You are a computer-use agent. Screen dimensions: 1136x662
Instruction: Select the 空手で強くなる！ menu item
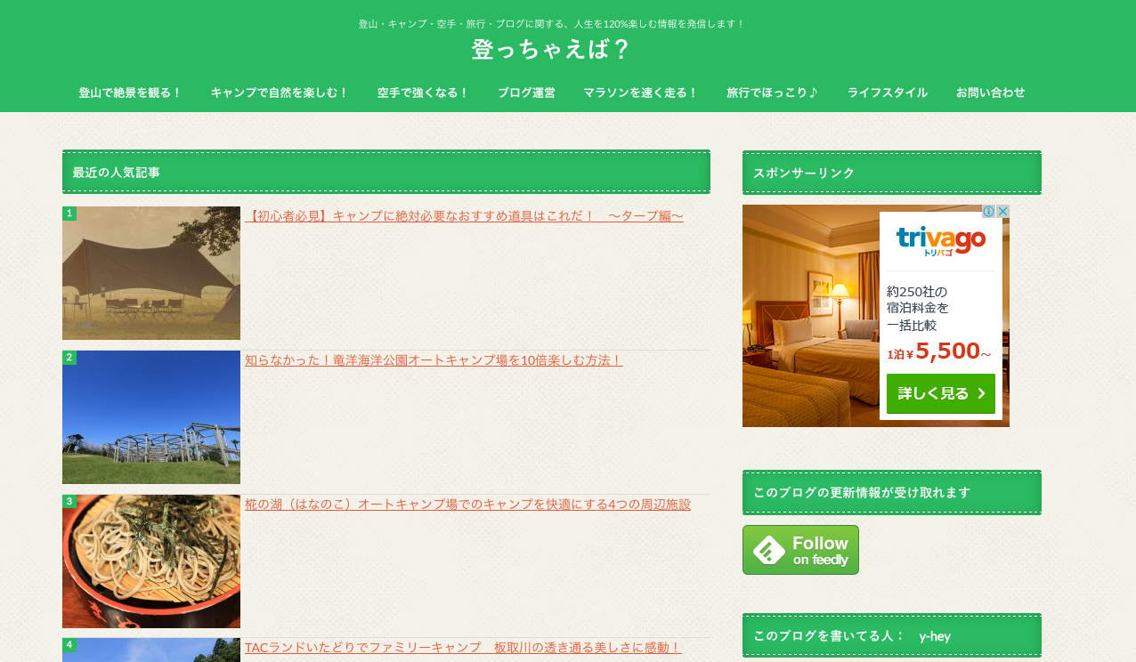[x=423, y=93]
